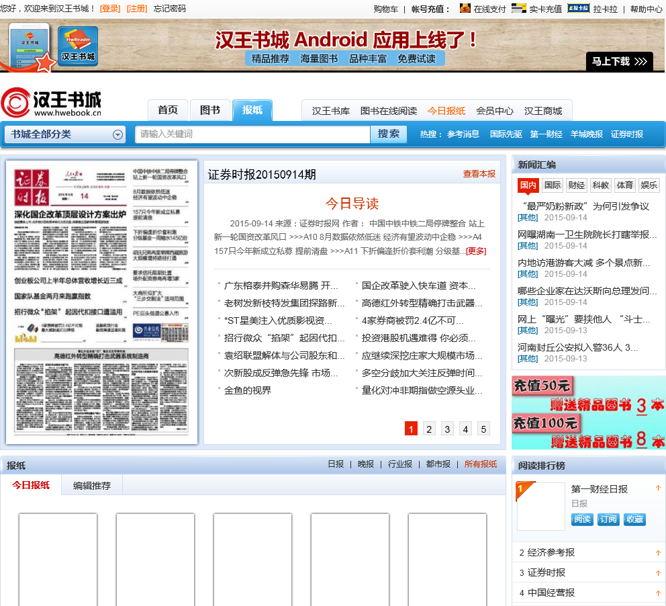Screen dimensions: 666x606
Task: Go to page 5 of headlines
Action: 483,429
